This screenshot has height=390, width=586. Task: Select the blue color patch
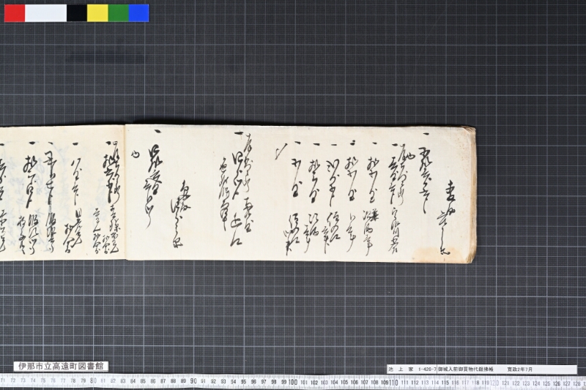(x=138, y=13)
